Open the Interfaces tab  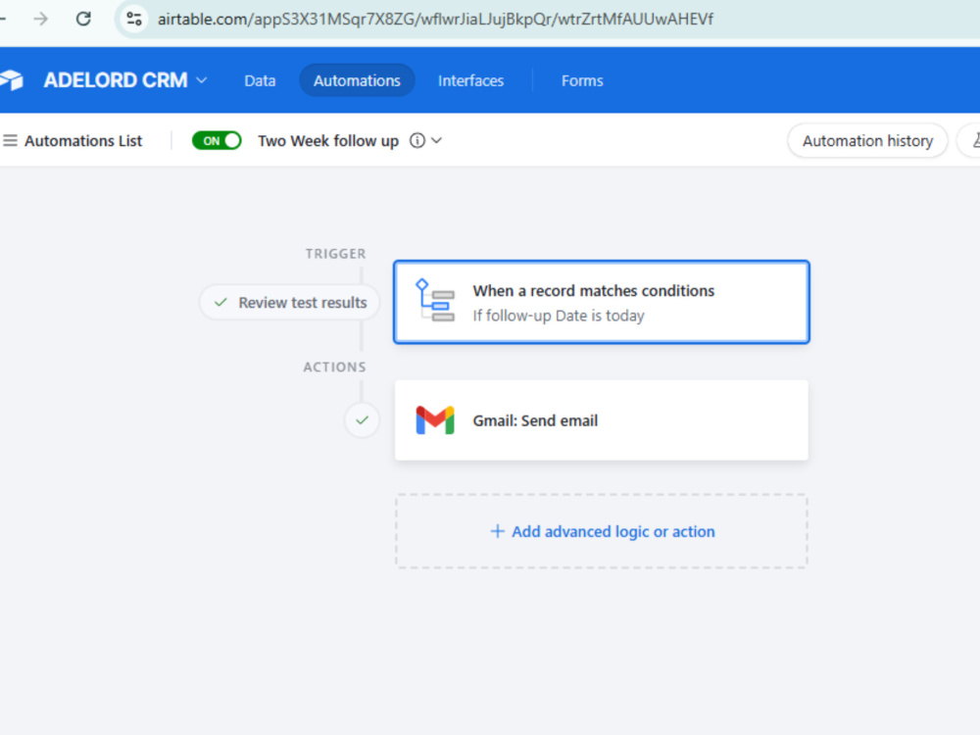click(470, 80)
